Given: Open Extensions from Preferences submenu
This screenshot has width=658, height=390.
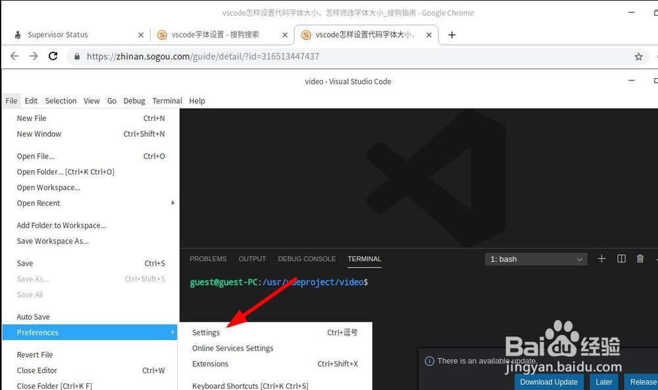Looking at the screenshot, I should tap(275, 364).
